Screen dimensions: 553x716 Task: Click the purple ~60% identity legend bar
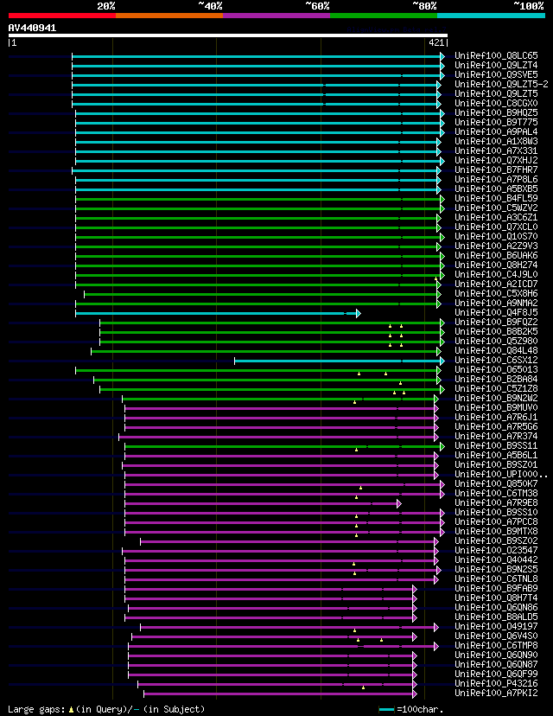(x=276, y=16)
